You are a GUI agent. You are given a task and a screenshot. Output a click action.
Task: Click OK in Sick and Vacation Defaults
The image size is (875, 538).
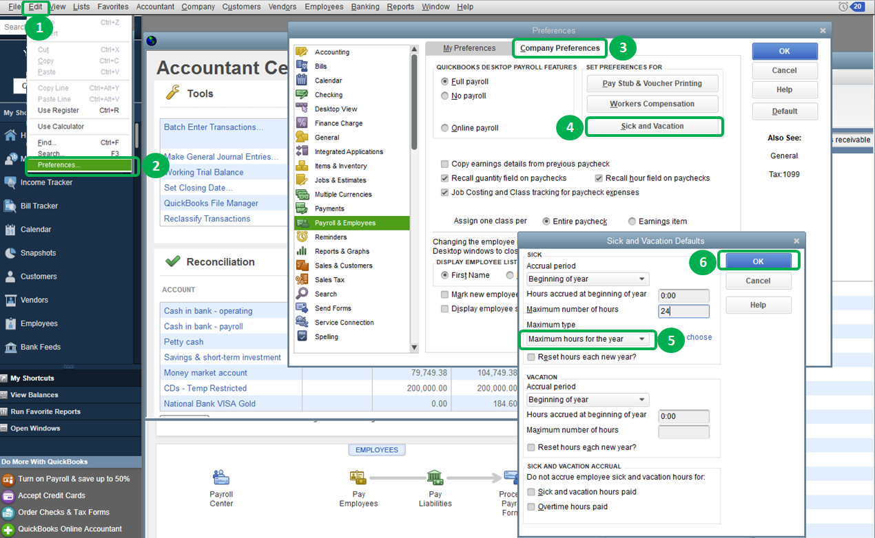pos(758,261)
